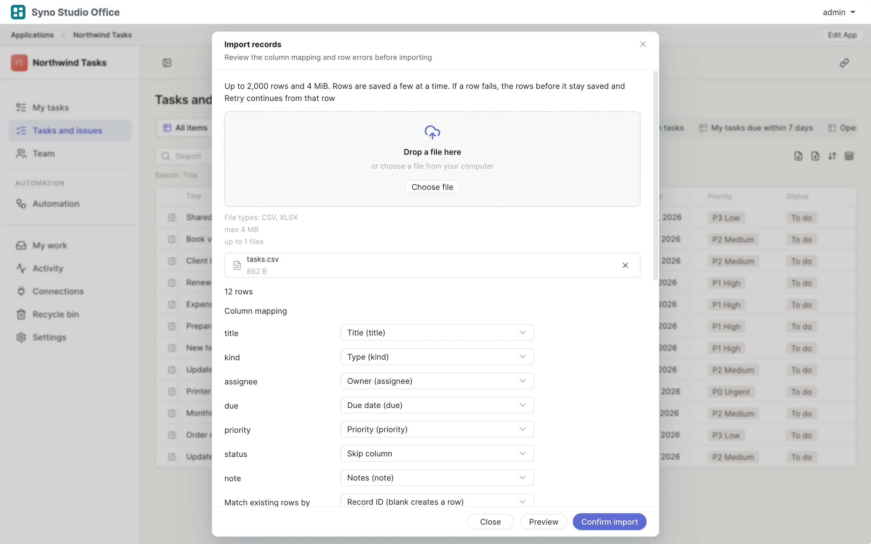Click the Edit App button
Viewport: 871px width, 544px height.
(x=842, y=35)
